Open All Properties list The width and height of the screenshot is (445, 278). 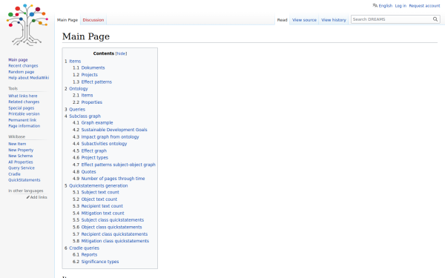tap(21, 162)
